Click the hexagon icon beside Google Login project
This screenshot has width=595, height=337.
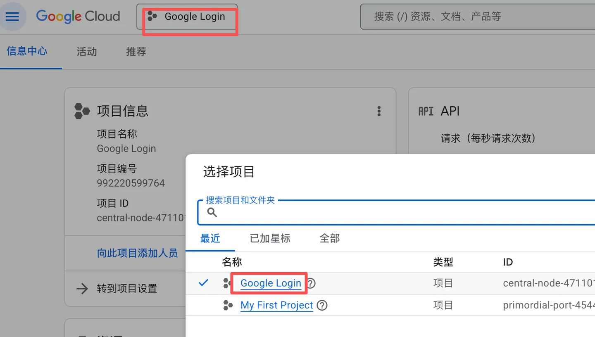(227, 283)
